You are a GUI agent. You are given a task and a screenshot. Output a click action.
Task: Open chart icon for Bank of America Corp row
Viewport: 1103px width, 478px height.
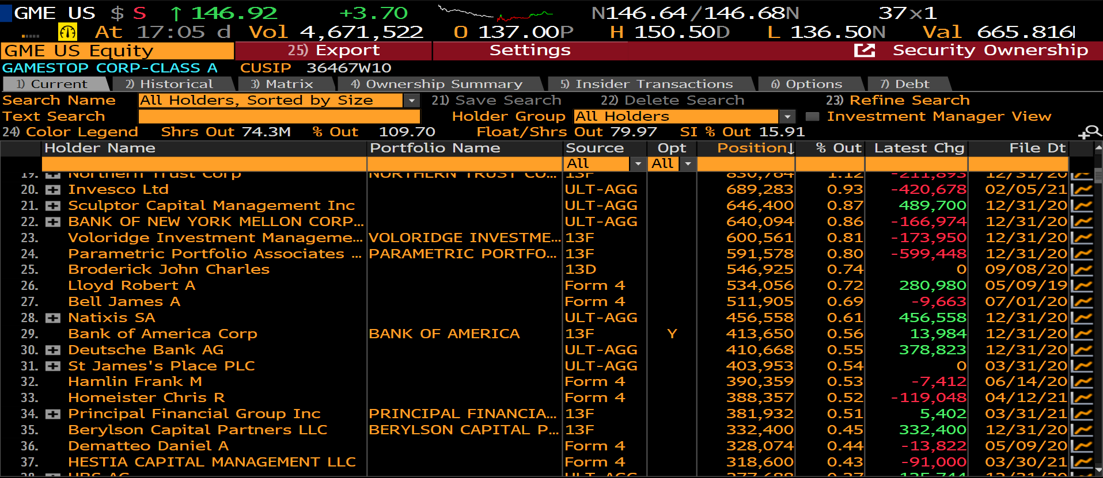[1081, 334]
